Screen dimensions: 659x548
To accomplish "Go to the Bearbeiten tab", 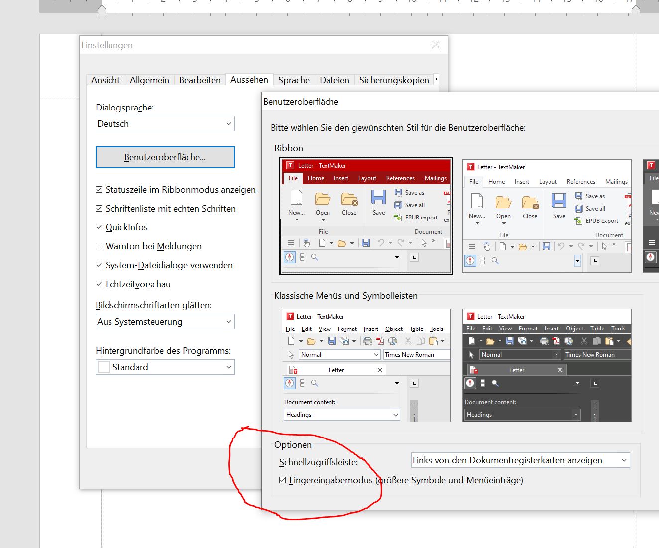I will [200, 80].
